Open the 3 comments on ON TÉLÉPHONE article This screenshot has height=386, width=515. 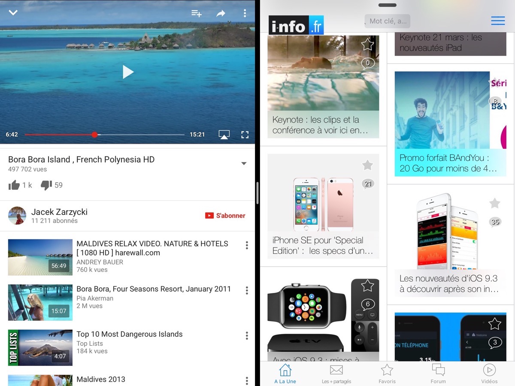pos(495,343)
